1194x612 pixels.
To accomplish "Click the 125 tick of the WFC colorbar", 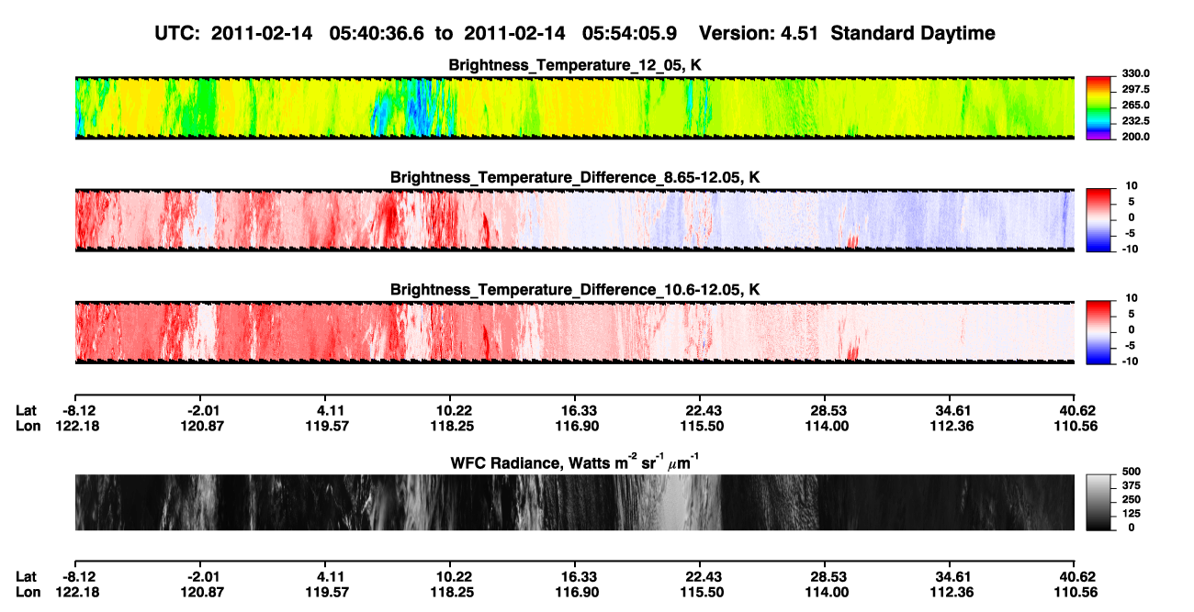I will [1131, 514].
